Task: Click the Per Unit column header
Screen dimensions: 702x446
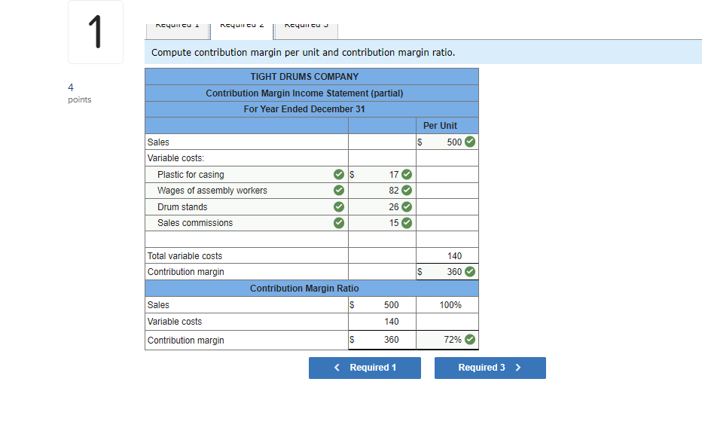Action: point(447,126)
